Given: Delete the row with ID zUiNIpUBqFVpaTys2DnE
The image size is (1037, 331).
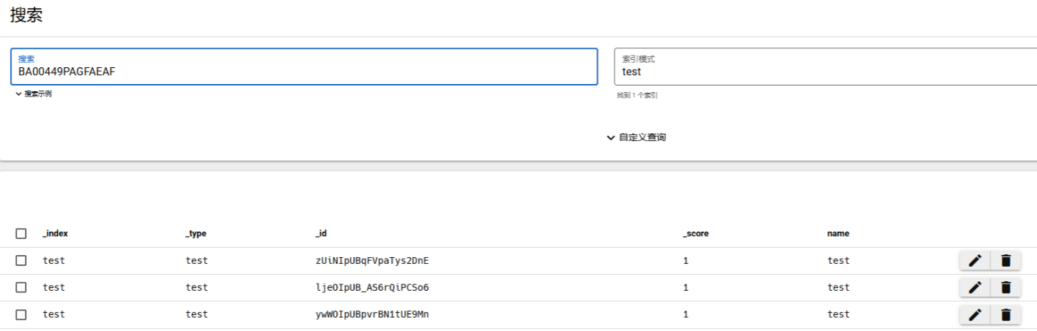Looking at the screenshot, I should 1006,261.
